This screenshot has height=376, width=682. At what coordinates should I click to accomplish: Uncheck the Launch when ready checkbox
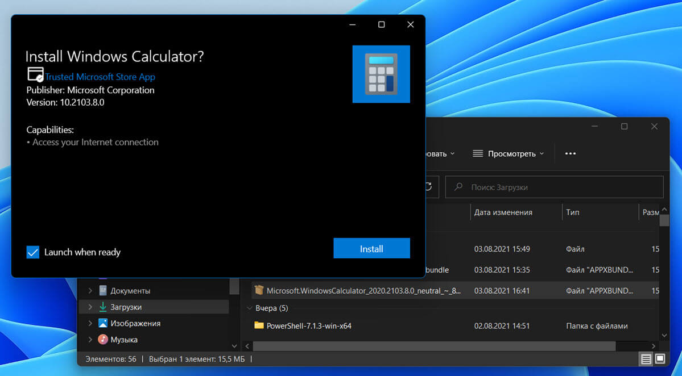[x=33, y=252]
